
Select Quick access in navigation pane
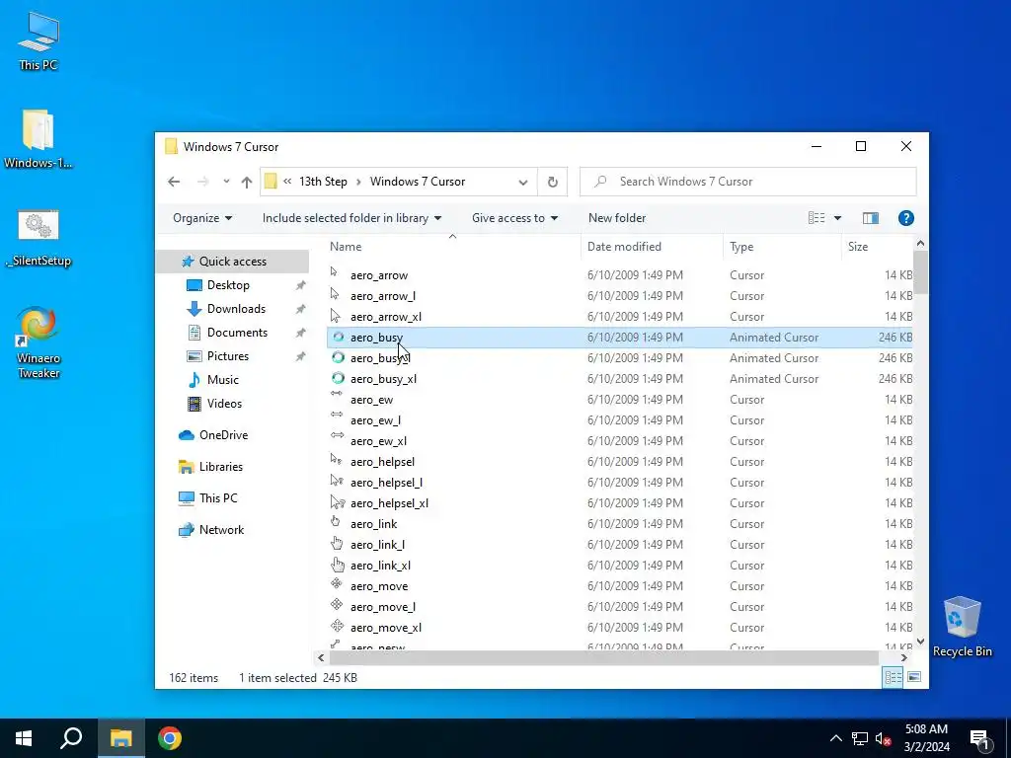coord(232,261)
